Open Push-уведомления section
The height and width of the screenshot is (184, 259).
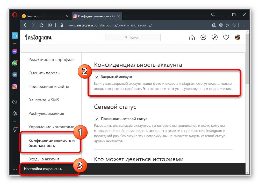[46, 114]
